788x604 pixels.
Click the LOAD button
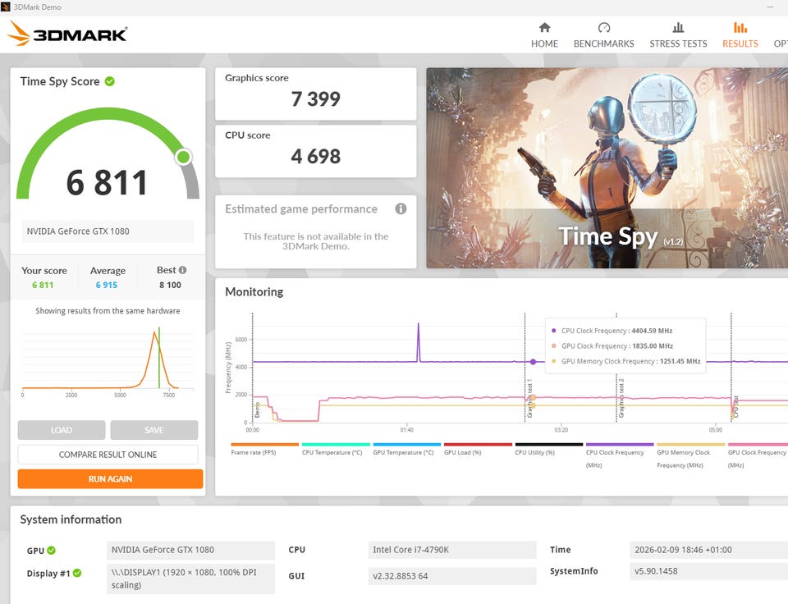pos(62,430)
